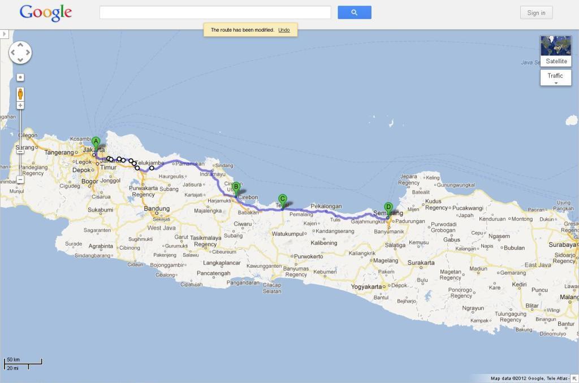Click the Indramayu town label
The image size is (579, 383).
tap(213, 174)
